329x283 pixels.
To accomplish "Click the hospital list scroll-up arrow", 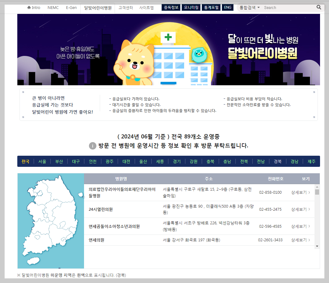I will 317,187.
